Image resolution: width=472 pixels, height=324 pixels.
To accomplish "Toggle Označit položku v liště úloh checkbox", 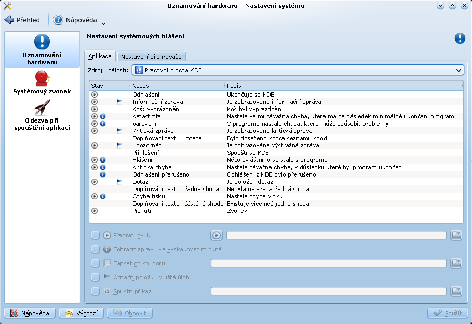I will coord(95,277).
